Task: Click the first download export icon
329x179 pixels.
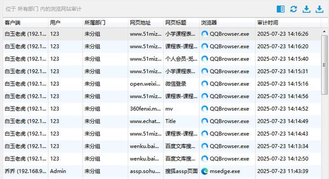Action: (307, 9)
